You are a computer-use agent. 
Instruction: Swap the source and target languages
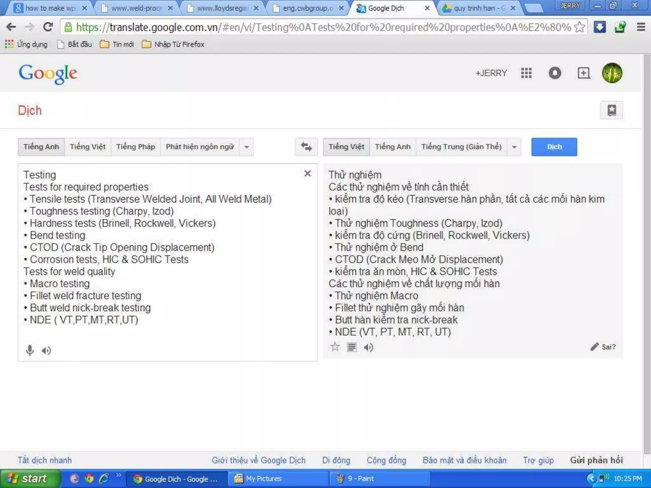[306, 147]
